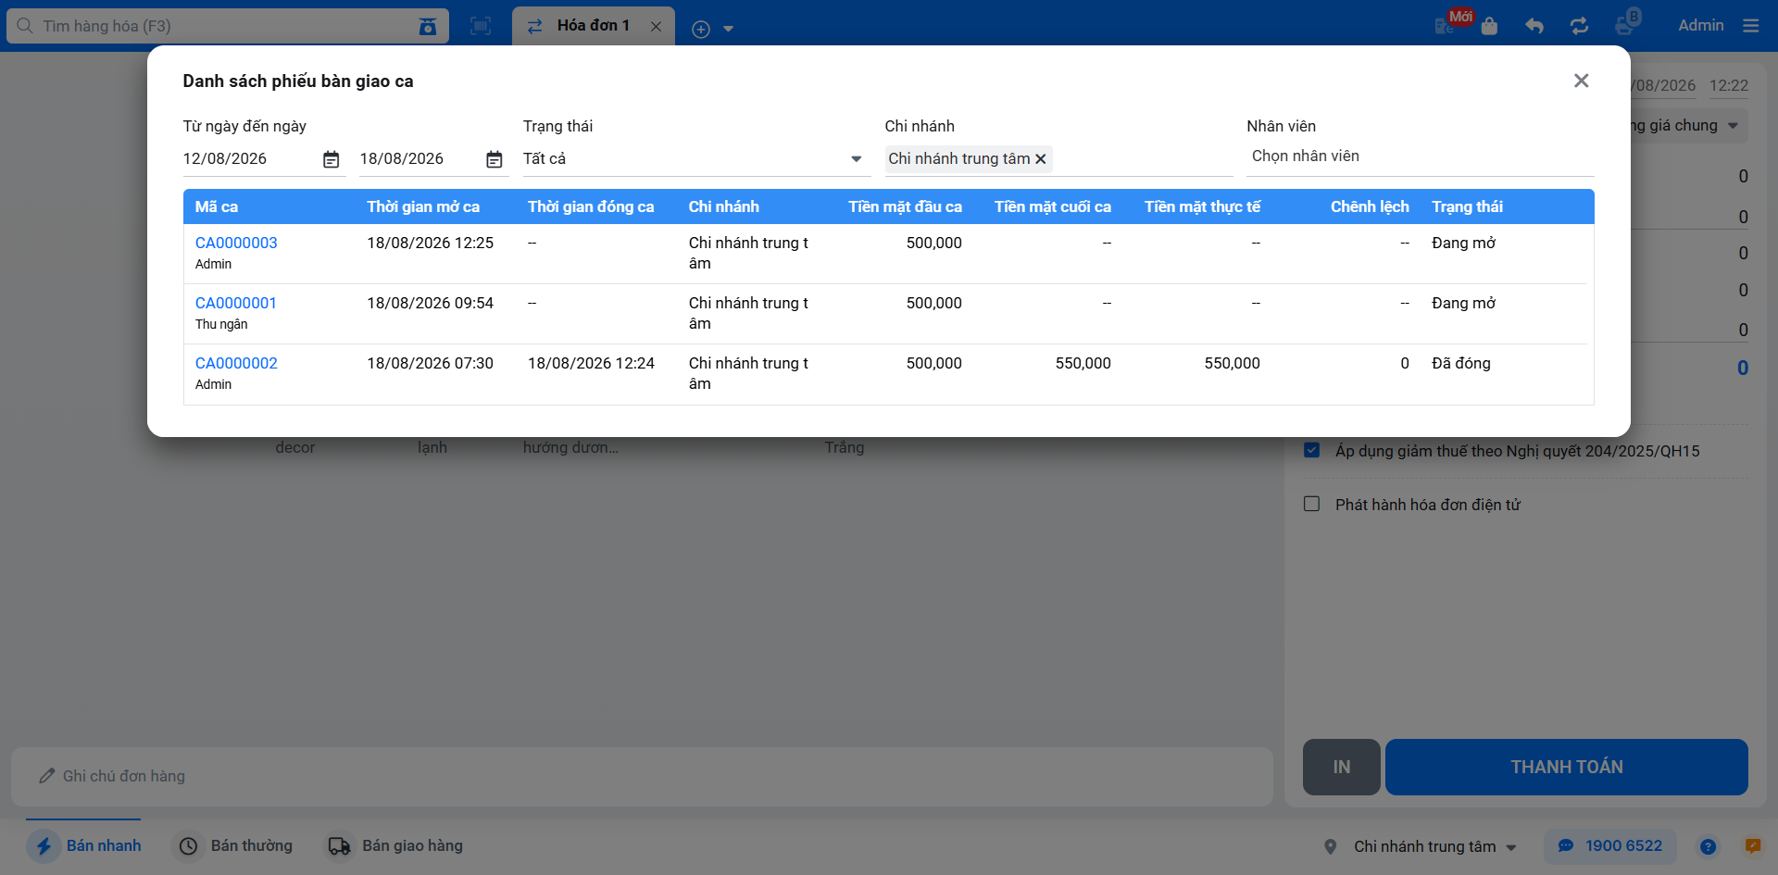Close the Hóa đơn 1 tab
The image size is (1778, 875).
[x=656, y=26]
